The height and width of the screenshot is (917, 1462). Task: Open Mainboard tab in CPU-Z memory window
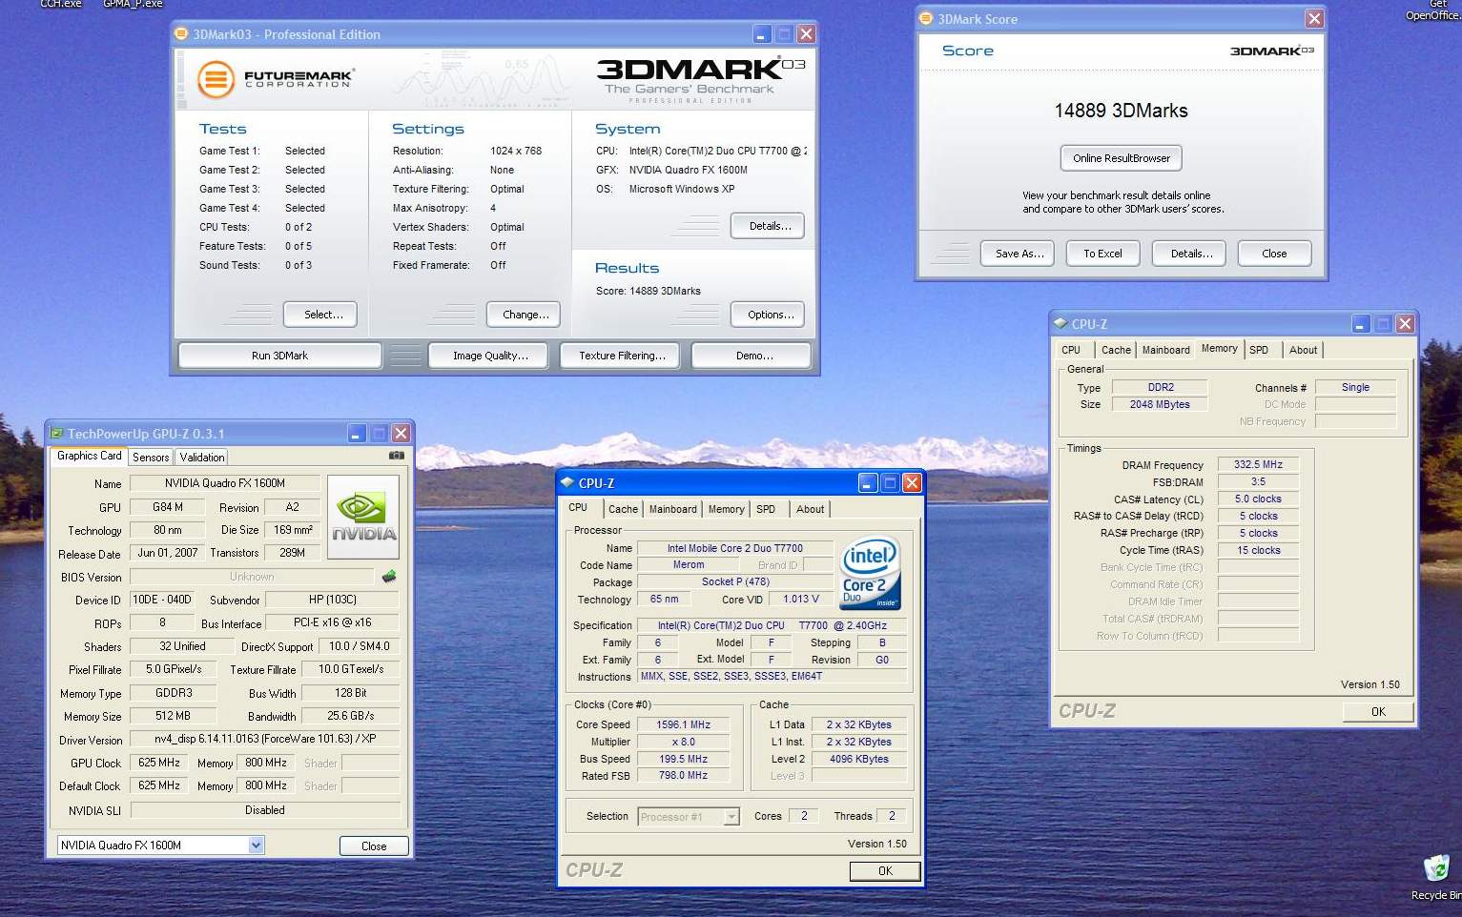[1166, 350]
